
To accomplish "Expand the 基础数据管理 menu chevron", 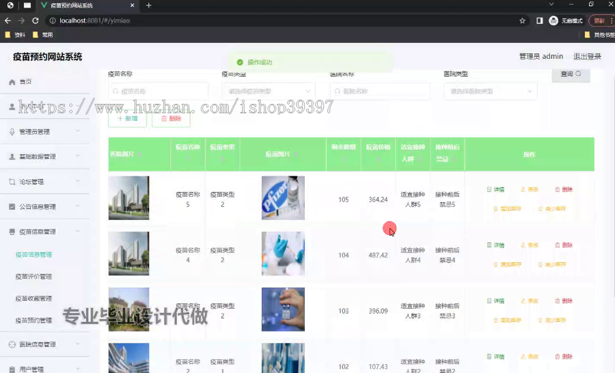I will tap(78, 156).
